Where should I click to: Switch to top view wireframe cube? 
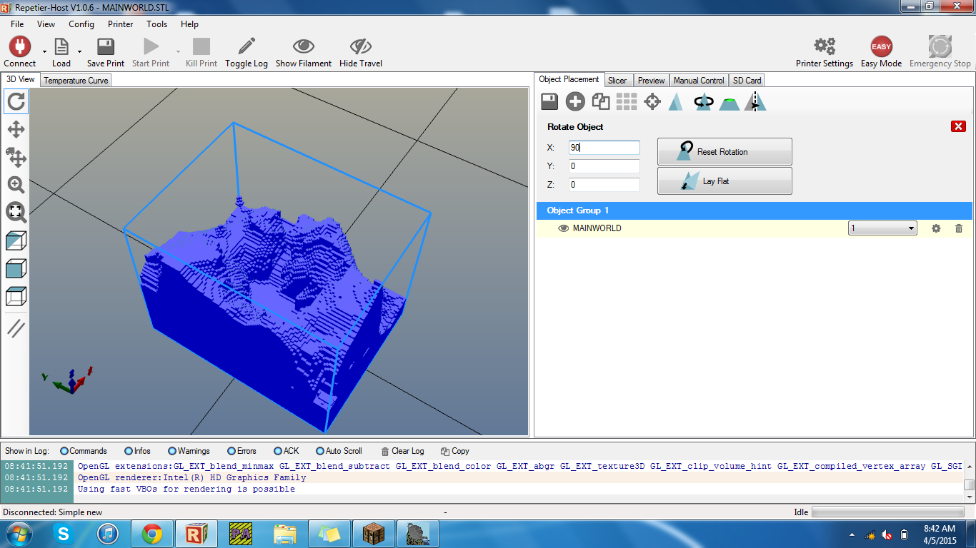16,296
